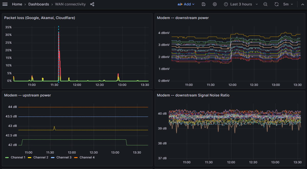The width and height of the screenshot is (307, 169).
Task: Open dashboard settings gear
Action: point(215,4)
